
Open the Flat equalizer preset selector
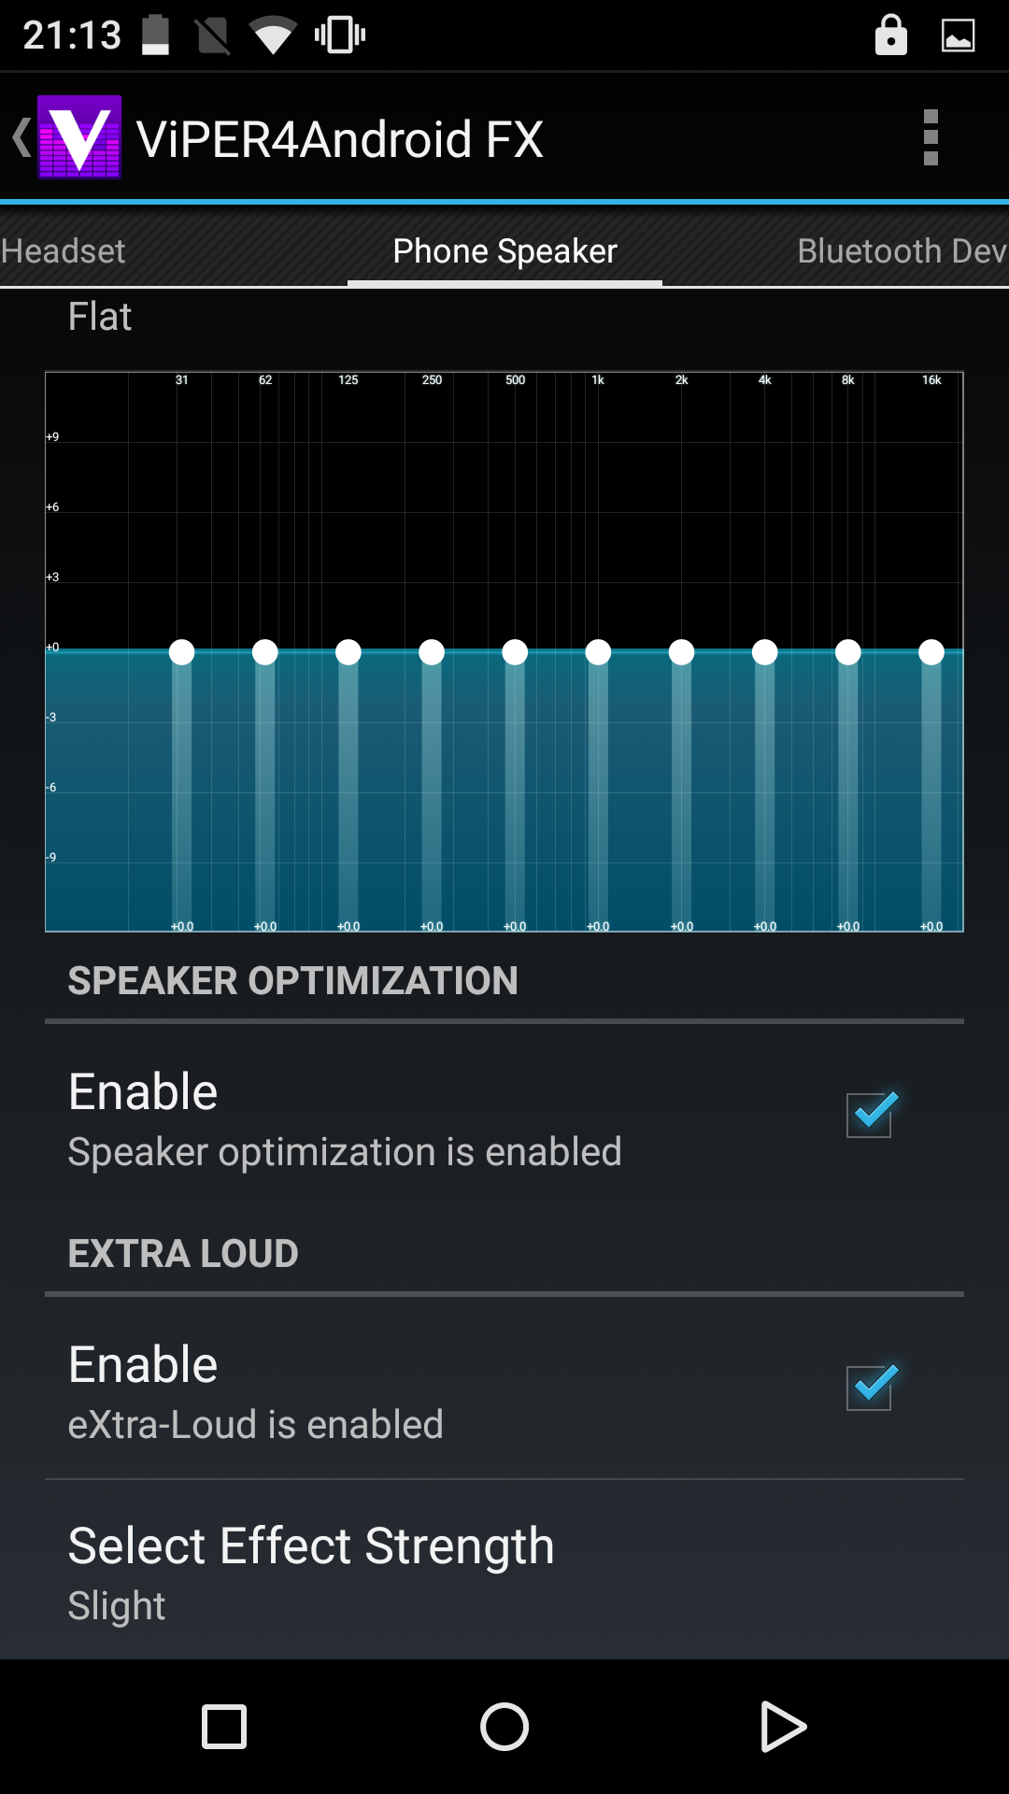[x=100, y=317]
